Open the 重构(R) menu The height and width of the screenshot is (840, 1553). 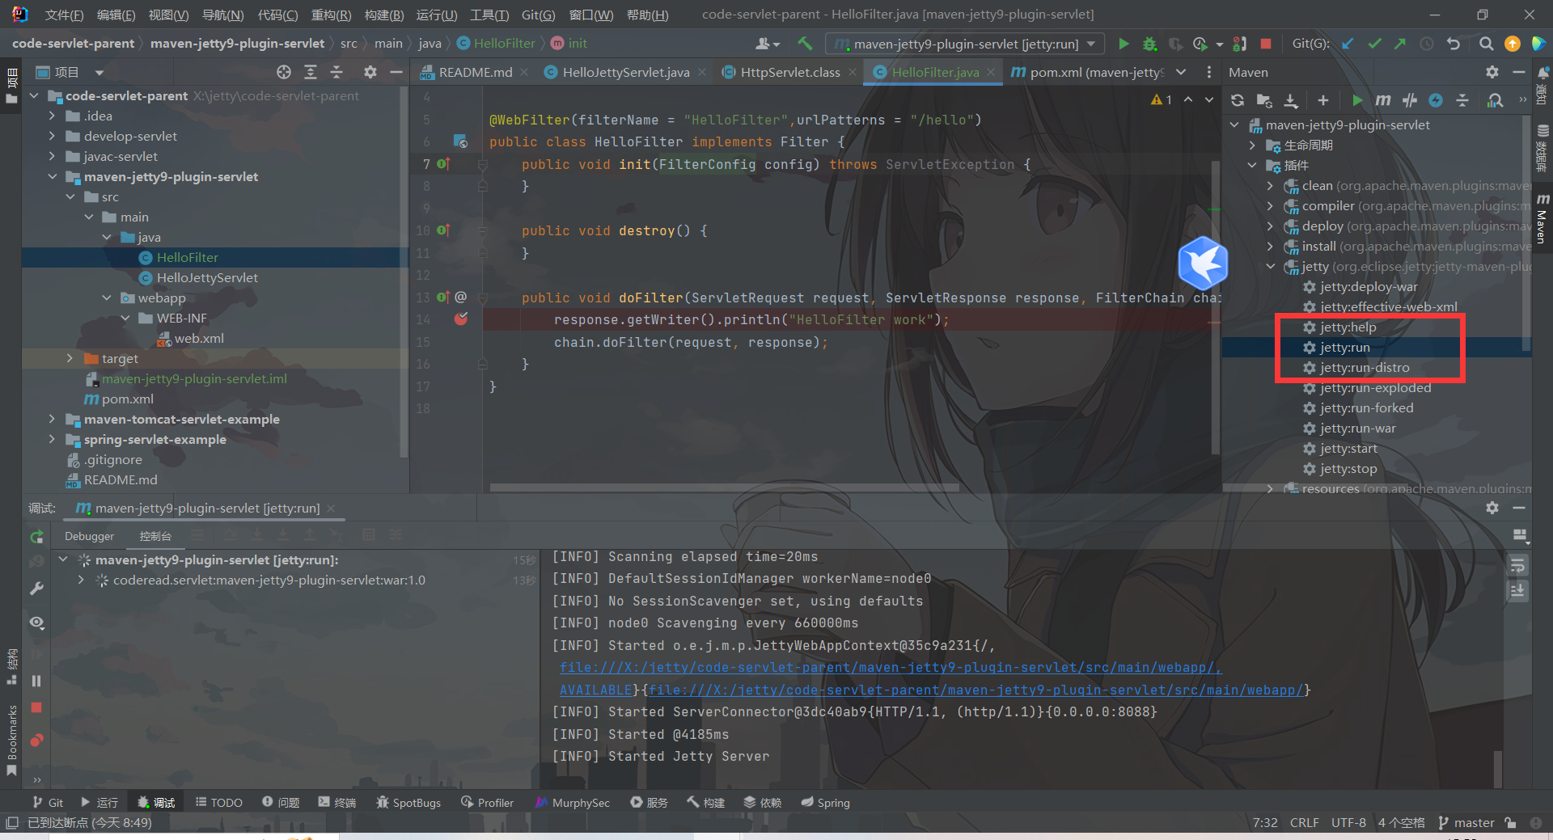pyautogui.click(x=331, y=15)
